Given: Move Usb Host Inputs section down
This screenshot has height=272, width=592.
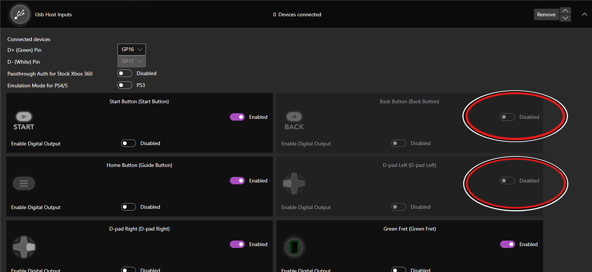Looking at the screenshot, I should (x=565, y=18).
